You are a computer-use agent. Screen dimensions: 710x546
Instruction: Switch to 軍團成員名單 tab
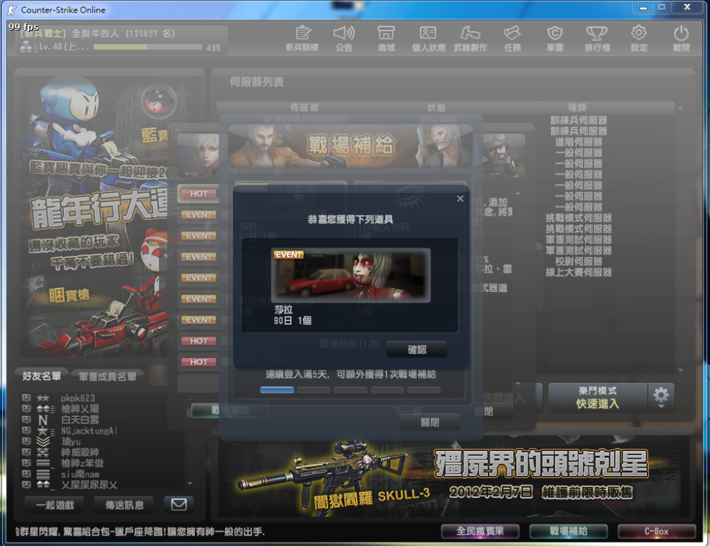pos(107,376)
